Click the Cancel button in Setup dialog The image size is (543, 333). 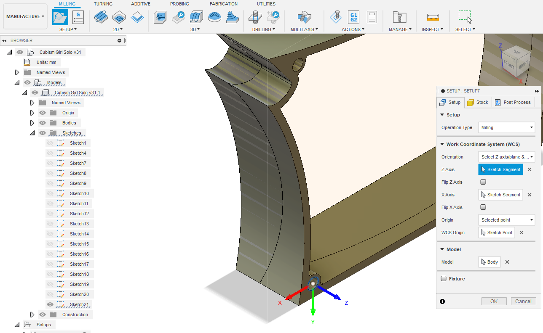(x=524, y=301)
